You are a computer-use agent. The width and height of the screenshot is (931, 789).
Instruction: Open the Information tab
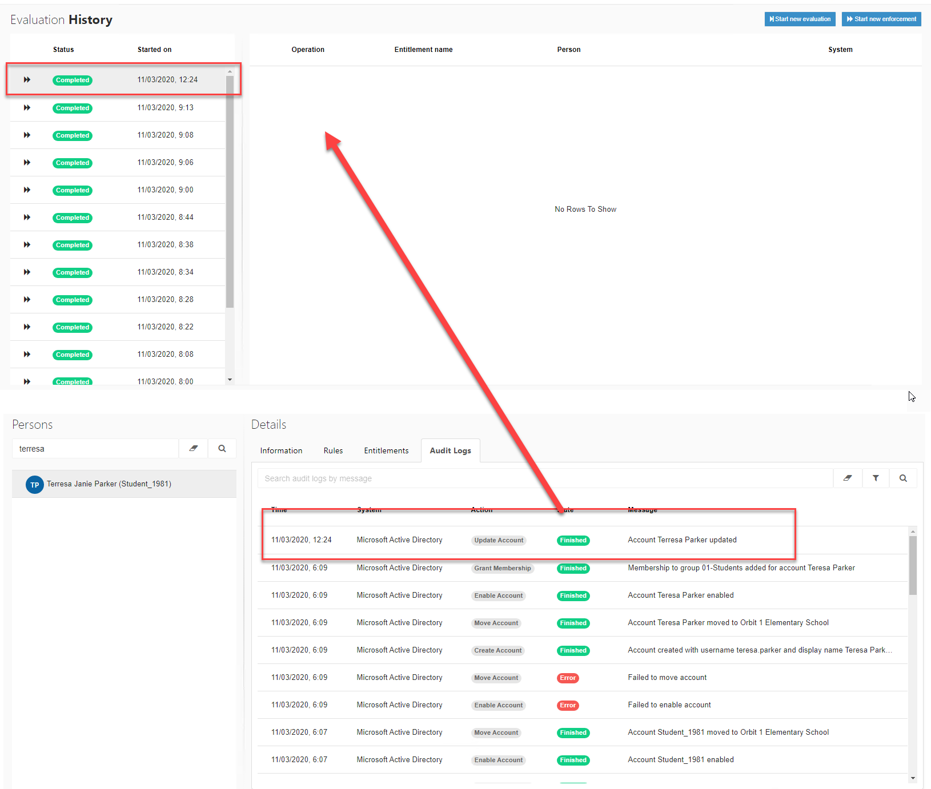click(x=281, y=450)
